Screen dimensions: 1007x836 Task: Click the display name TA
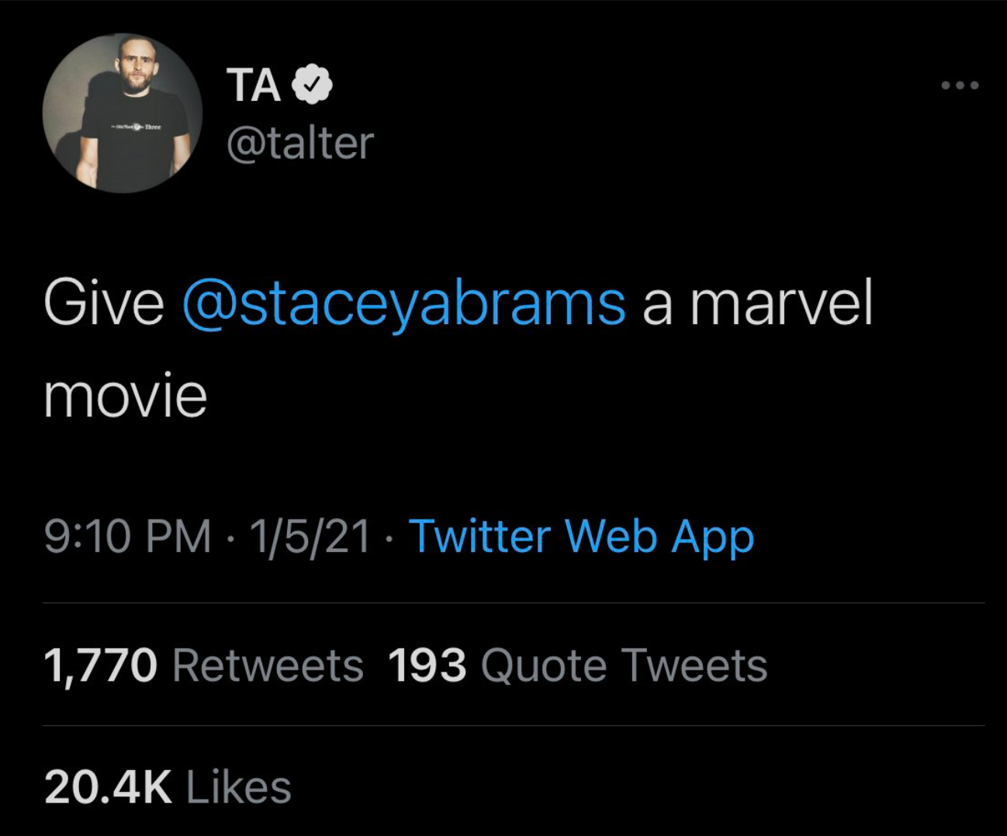tap(254, 85)
